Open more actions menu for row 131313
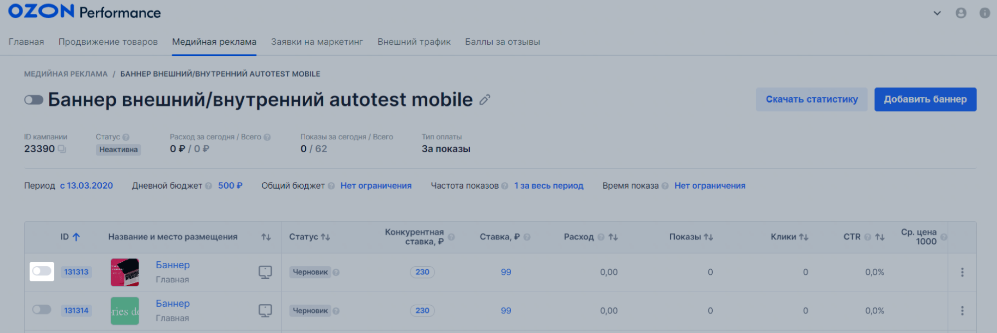This screenshot has width=997, height=333. pos(962,272)
